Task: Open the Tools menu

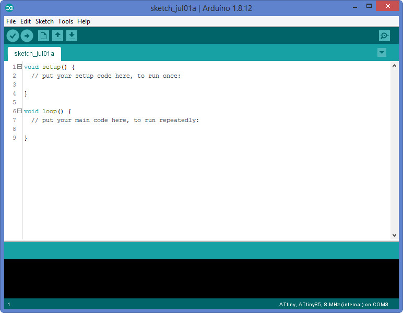Action: pos(66,21)
